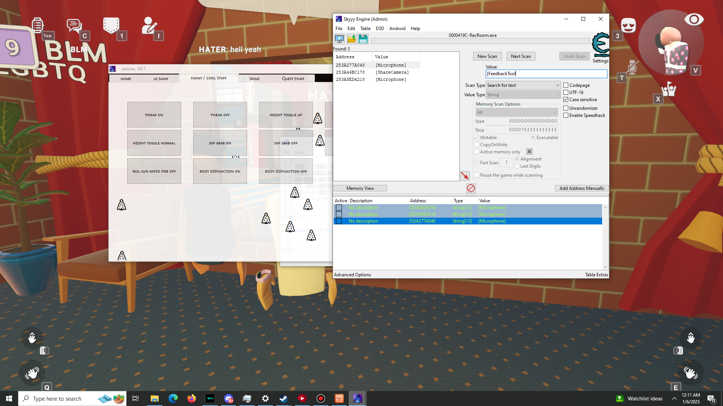Click the open process computer icon
723x406 pixels.
339,39
